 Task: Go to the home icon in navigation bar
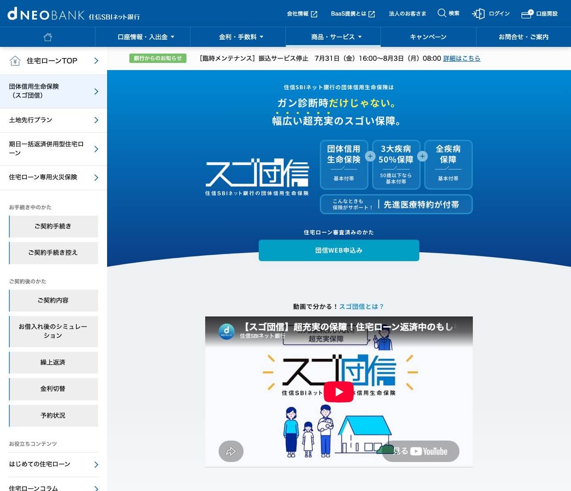click(x=48, y=37)
